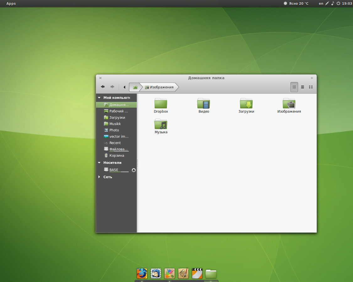Screen dimensions: 353x282
Task: Eject the BASE drive
Action: click(x=134, y=170)
